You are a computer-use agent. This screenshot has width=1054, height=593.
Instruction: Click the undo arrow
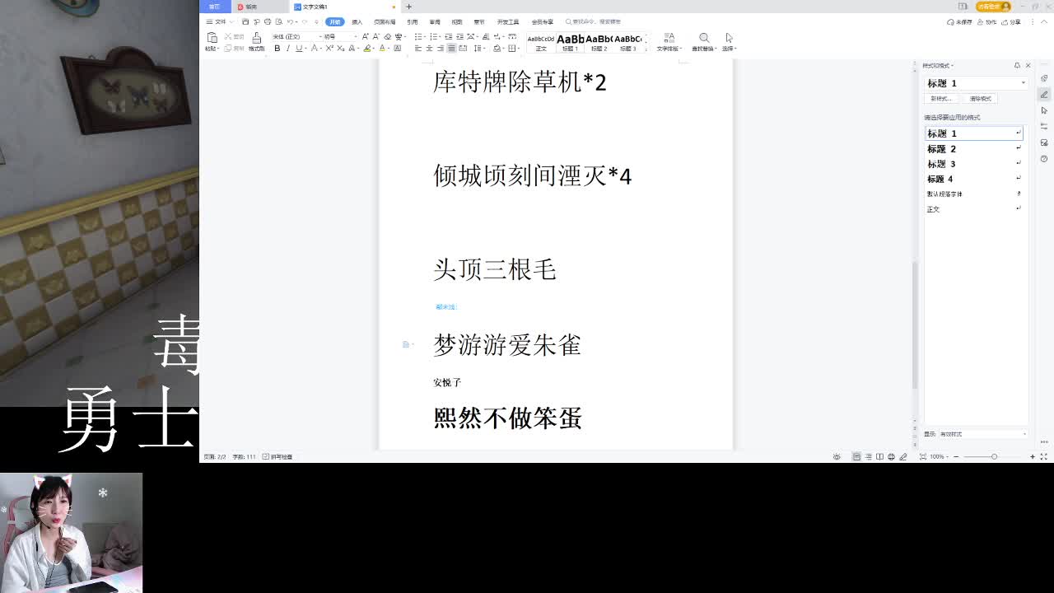point(290,21)
